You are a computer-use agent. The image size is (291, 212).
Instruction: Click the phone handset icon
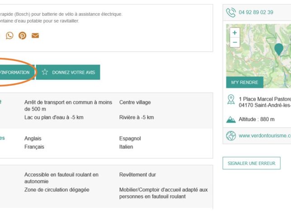[x=231, y=12]
